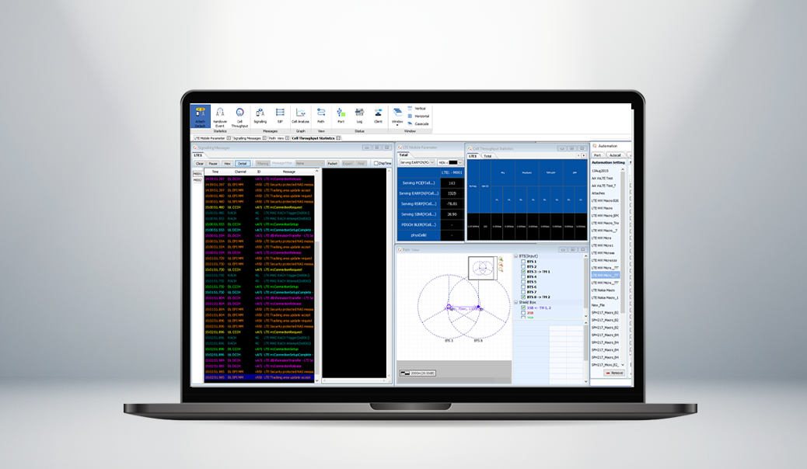
Task: Zoom out on the Path View map
Action: click(501, 264)
